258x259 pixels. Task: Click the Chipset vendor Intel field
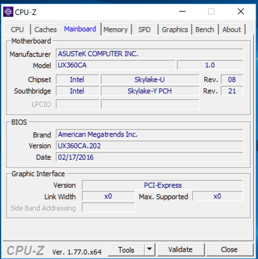[x=77, y=79]
